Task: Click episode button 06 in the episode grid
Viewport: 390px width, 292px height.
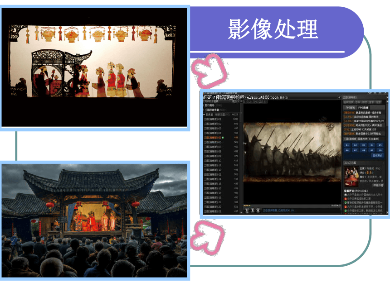Action: tap(347, 150)
